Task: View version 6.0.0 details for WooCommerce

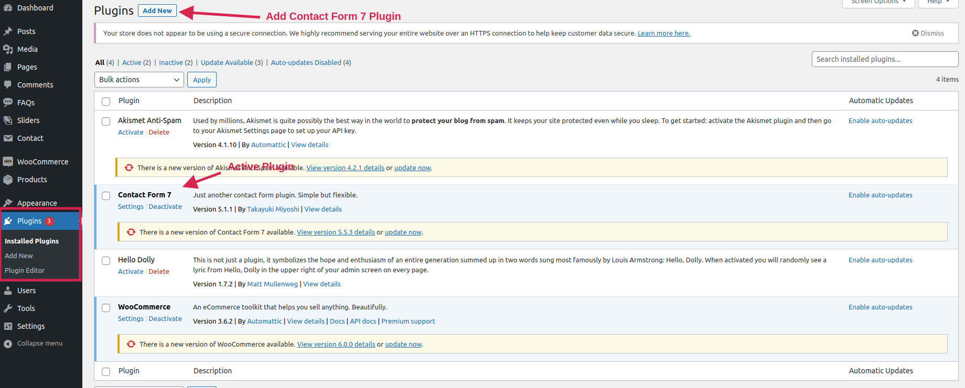Action: click(336, 345)
